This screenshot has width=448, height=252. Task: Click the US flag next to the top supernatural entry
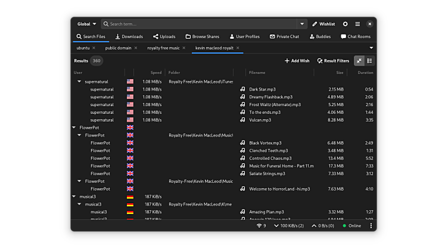click(130, 82)
